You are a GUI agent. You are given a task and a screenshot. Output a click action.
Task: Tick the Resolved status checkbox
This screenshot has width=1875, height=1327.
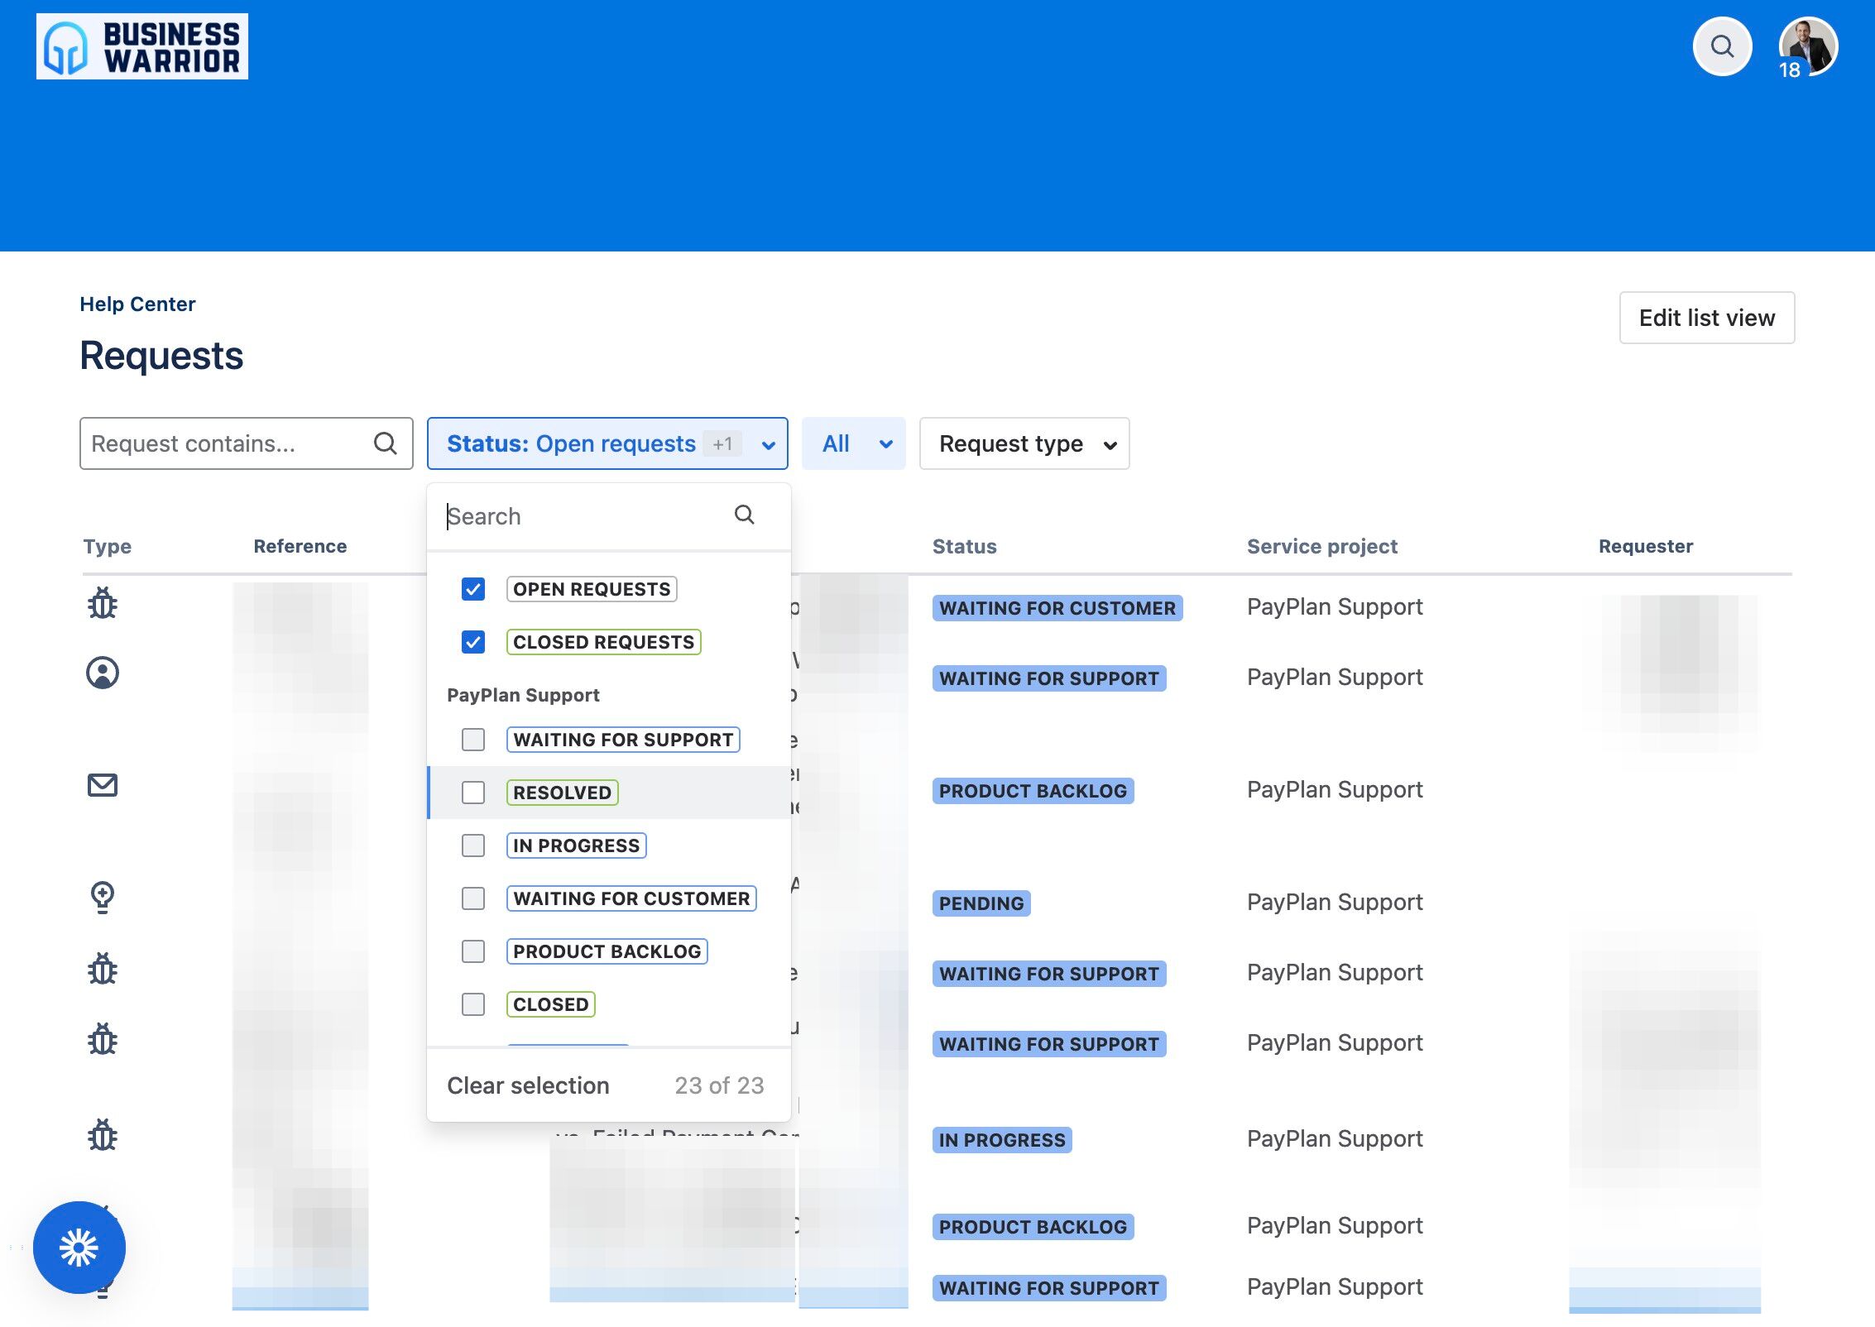(x=473, y=793)
